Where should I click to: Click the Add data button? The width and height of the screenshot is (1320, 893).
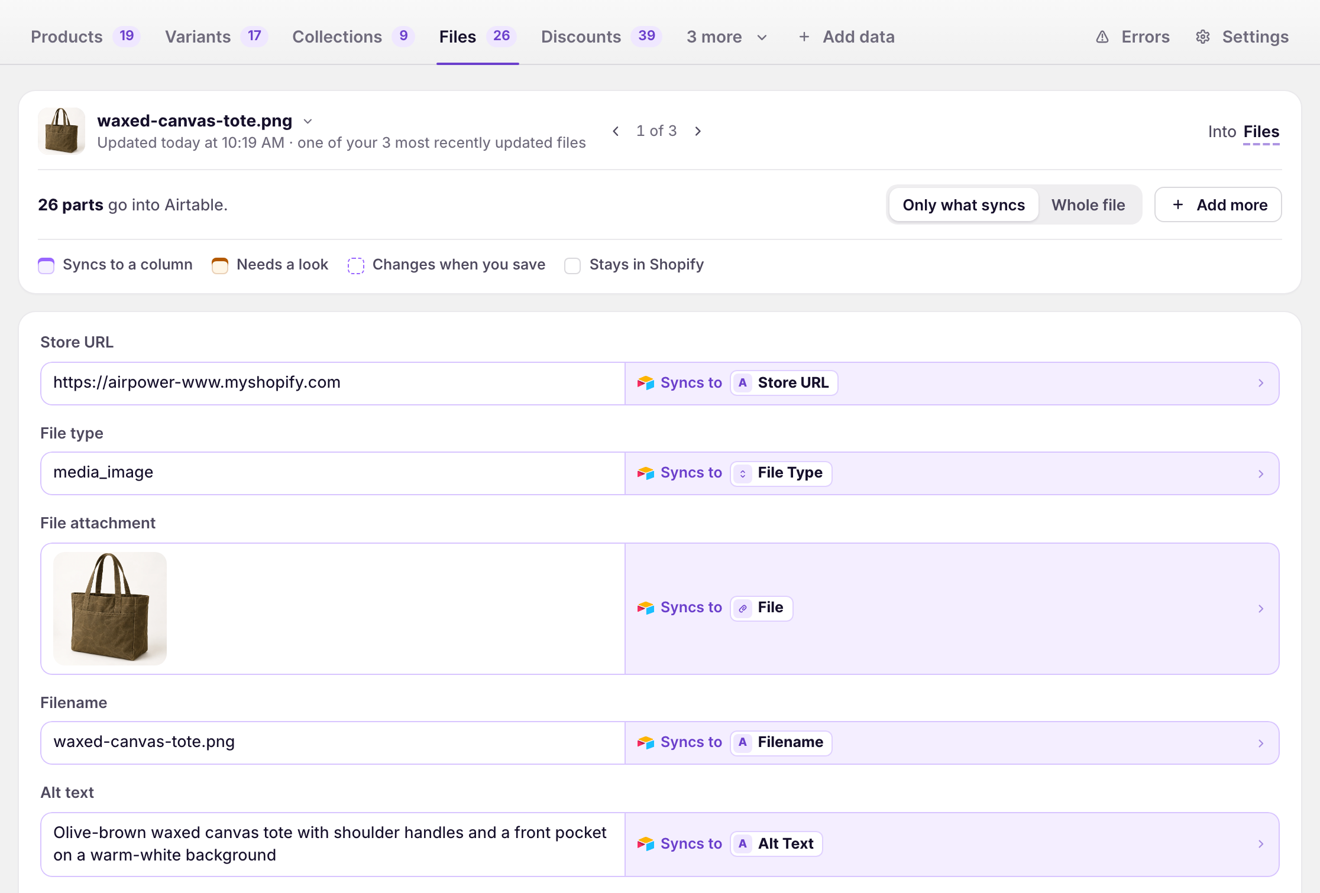coord(846,37)
